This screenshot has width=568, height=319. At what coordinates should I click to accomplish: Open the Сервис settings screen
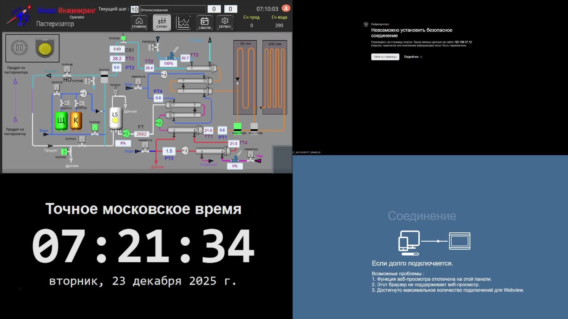[x=225, y=23]
